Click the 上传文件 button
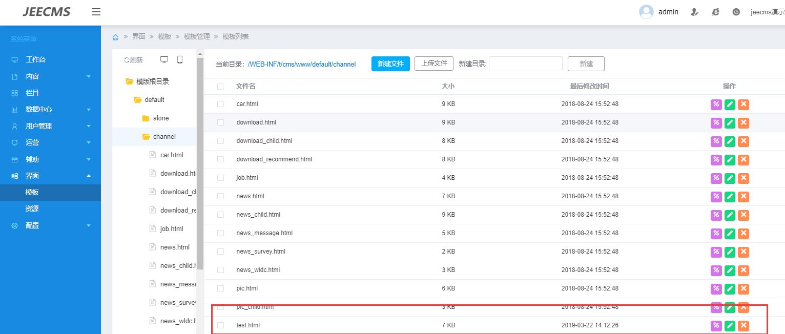The height and width of the screenshot is (334, 785). (433, 64)
